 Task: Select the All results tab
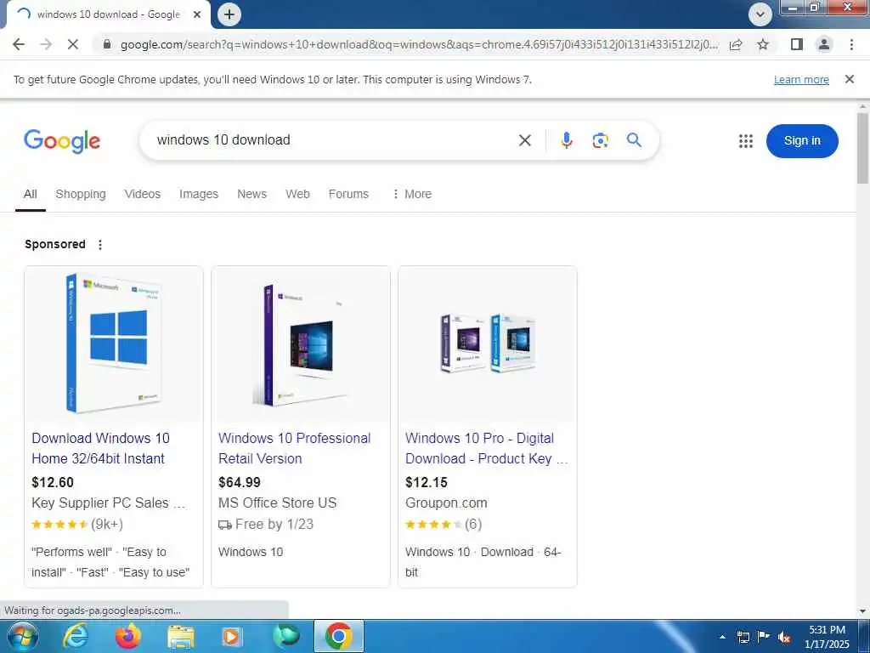(30, 194)
